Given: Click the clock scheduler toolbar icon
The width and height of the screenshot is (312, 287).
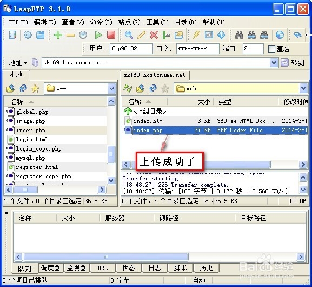Looking at the screenshot, I should tap(83, 35).
